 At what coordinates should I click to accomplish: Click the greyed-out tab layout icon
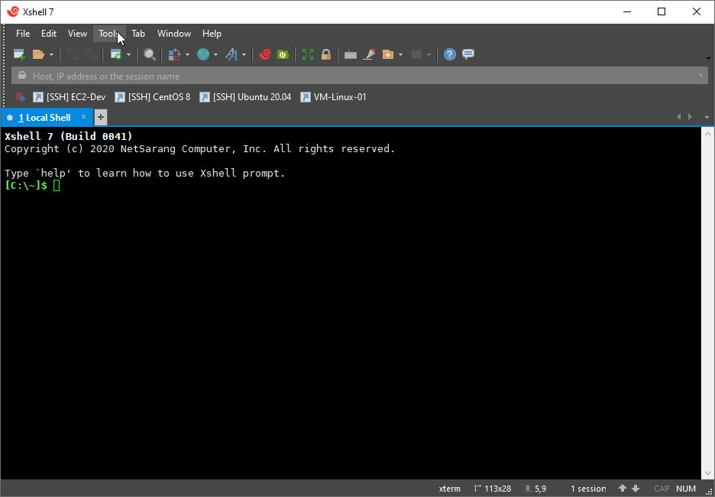416,55
